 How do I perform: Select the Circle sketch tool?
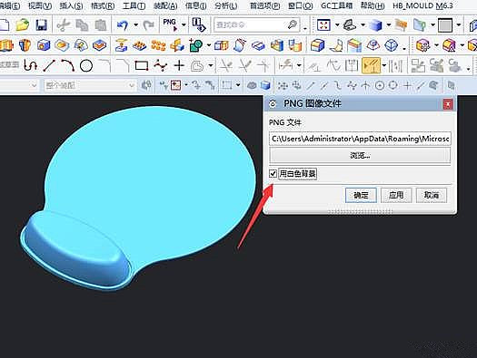[x=86, y=65]
